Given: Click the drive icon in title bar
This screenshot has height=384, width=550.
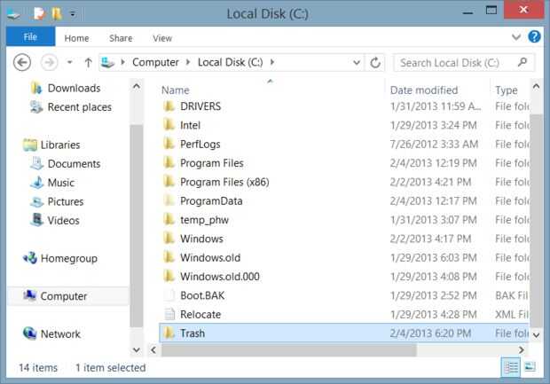Looking at the screenshot, I should pos(13,15).
